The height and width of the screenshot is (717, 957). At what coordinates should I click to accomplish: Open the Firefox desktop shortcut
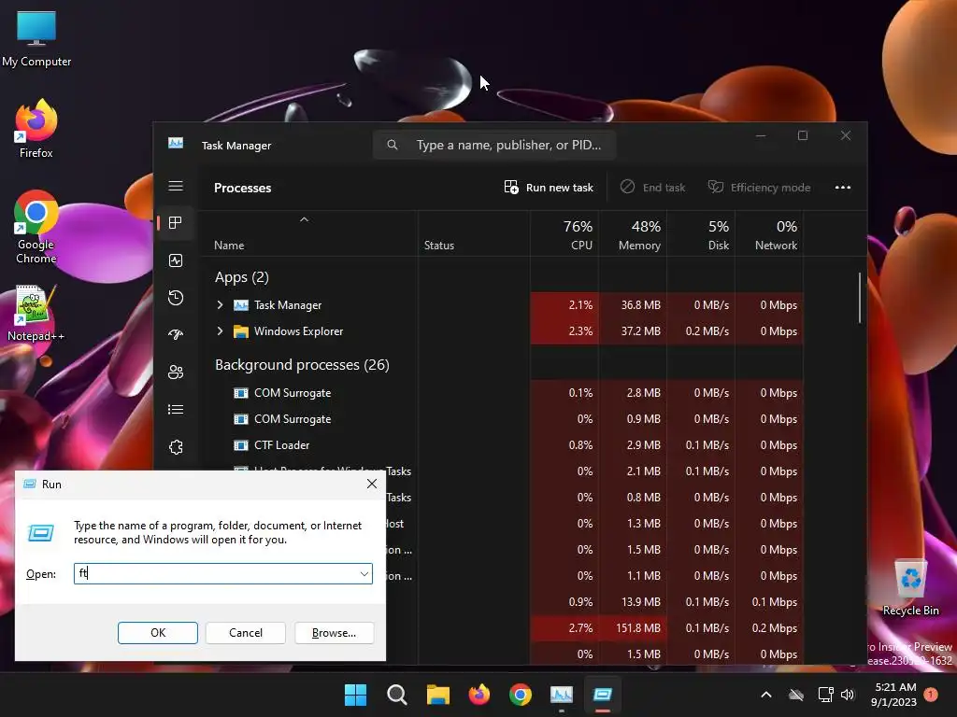[36, 129]
